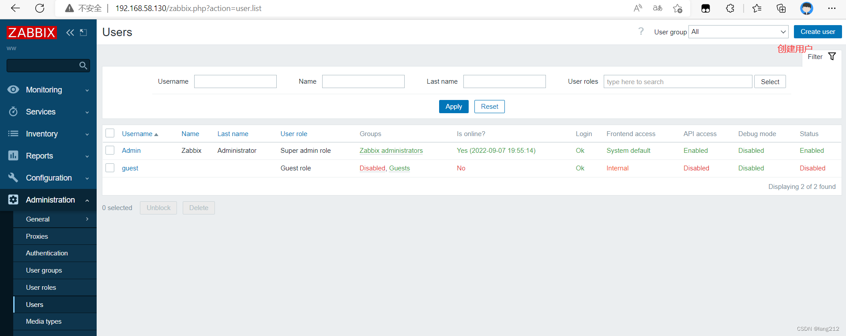Open the Admin user link

click(x=131, y=151)
